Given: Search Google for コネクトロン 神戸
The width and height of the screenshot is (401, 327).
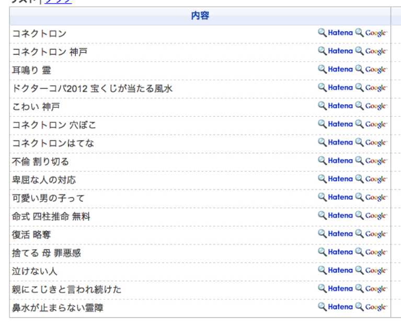Looking at the screenshot, I should click(371, 51).
